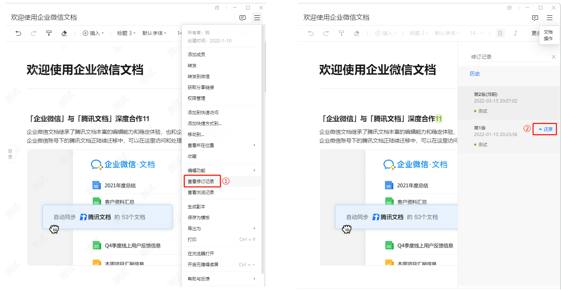Select format painter icon in right window
The image size is (561, 291).
point(341,33)
